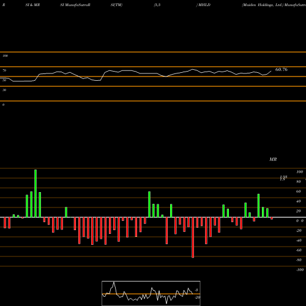Click the longest red MR bar
This screenshot has height=306, width=306.
(x=193, y=237)
